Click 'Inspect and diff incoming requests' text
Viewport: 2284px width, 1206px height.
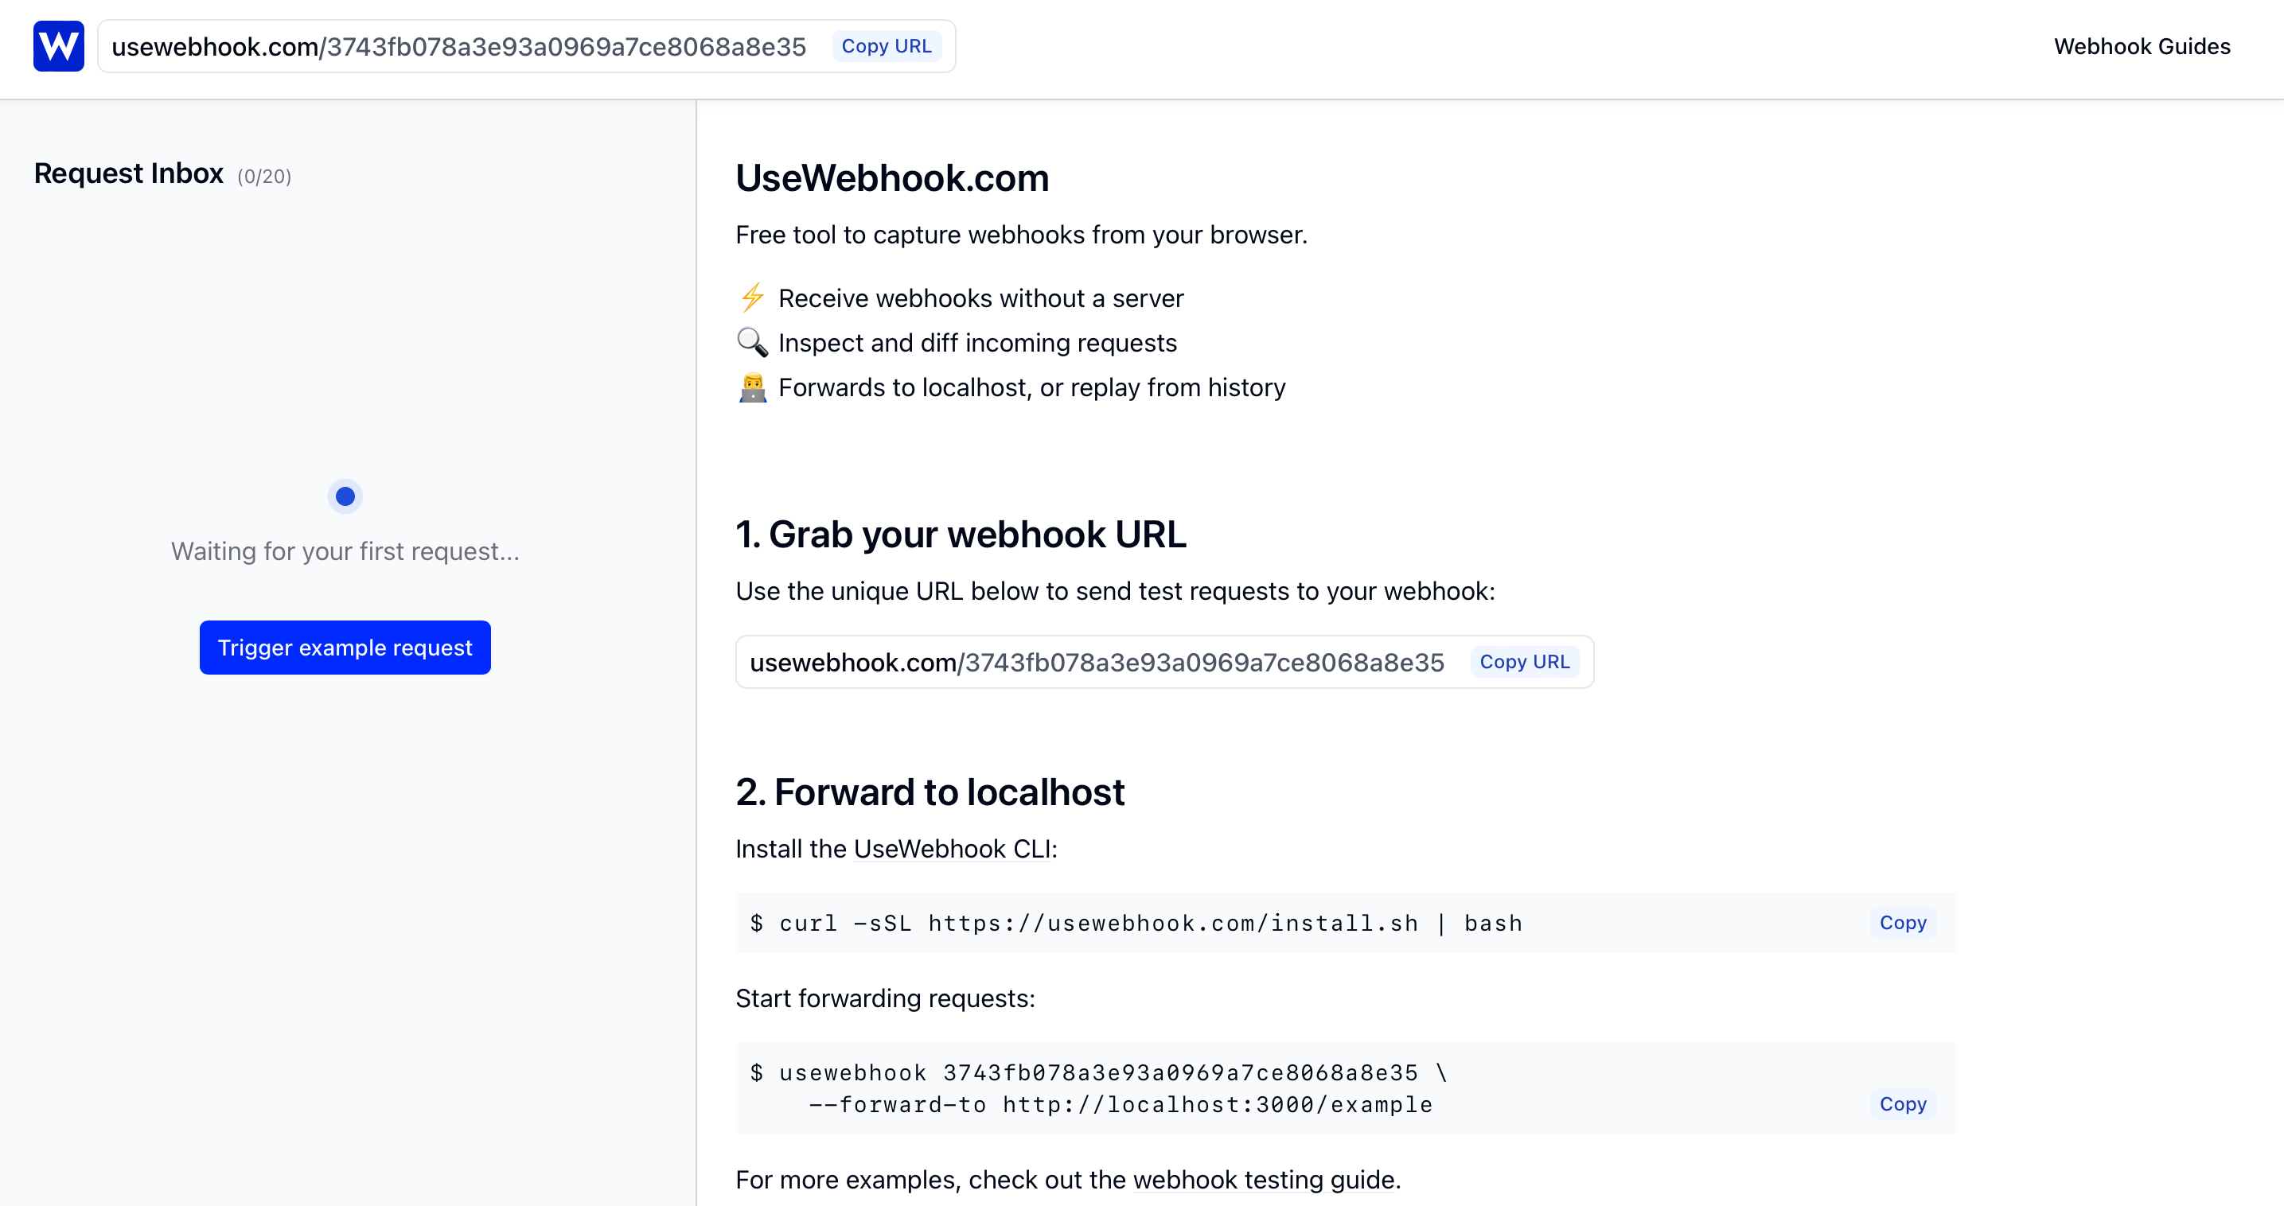tap(977, 343)
